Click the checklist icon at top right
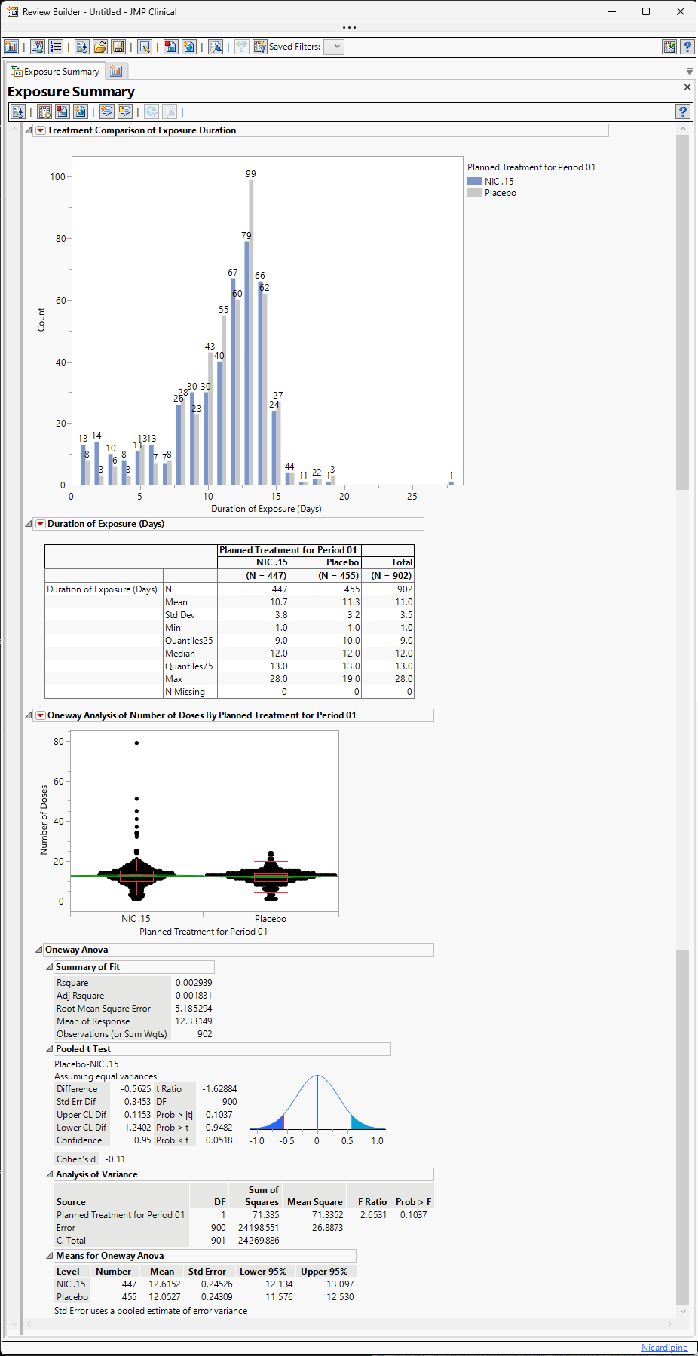The height and width of the screenshot is (1356, 698). click(x=669, y=47)
